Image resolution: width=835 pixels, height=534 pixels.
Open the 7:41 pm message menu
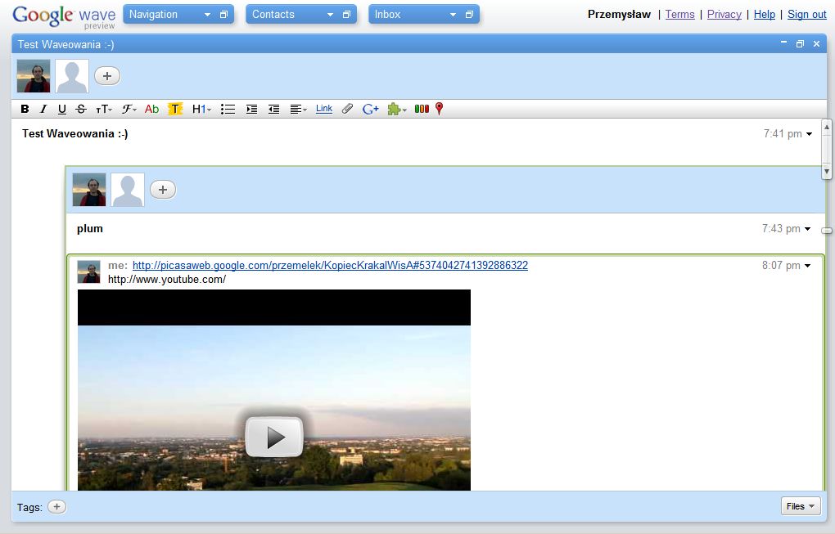809,134
